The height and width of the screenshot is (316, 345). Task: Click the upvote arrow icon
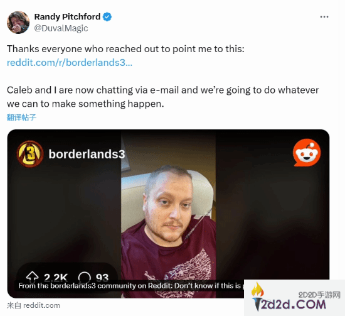[x=32, y=277]
